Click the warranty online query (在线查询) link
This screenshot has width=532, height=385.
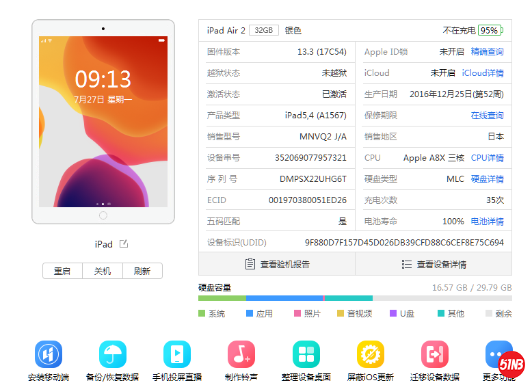point(487,116)
